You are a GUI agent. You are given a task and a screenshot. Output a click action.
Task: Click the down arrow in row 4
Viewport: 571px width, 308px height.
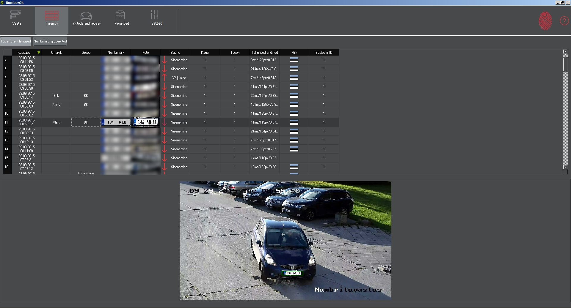(x=164, y=60)
